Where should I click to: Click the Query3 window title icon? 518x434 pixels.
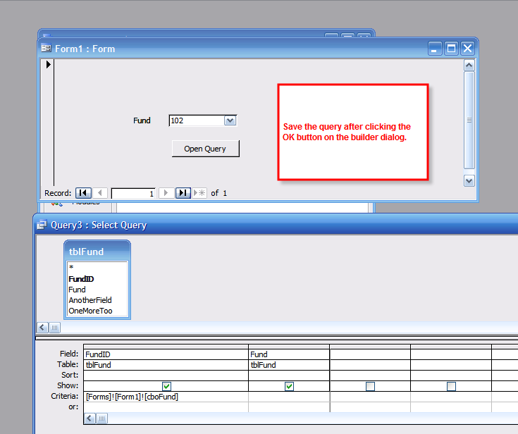(42, 225)
